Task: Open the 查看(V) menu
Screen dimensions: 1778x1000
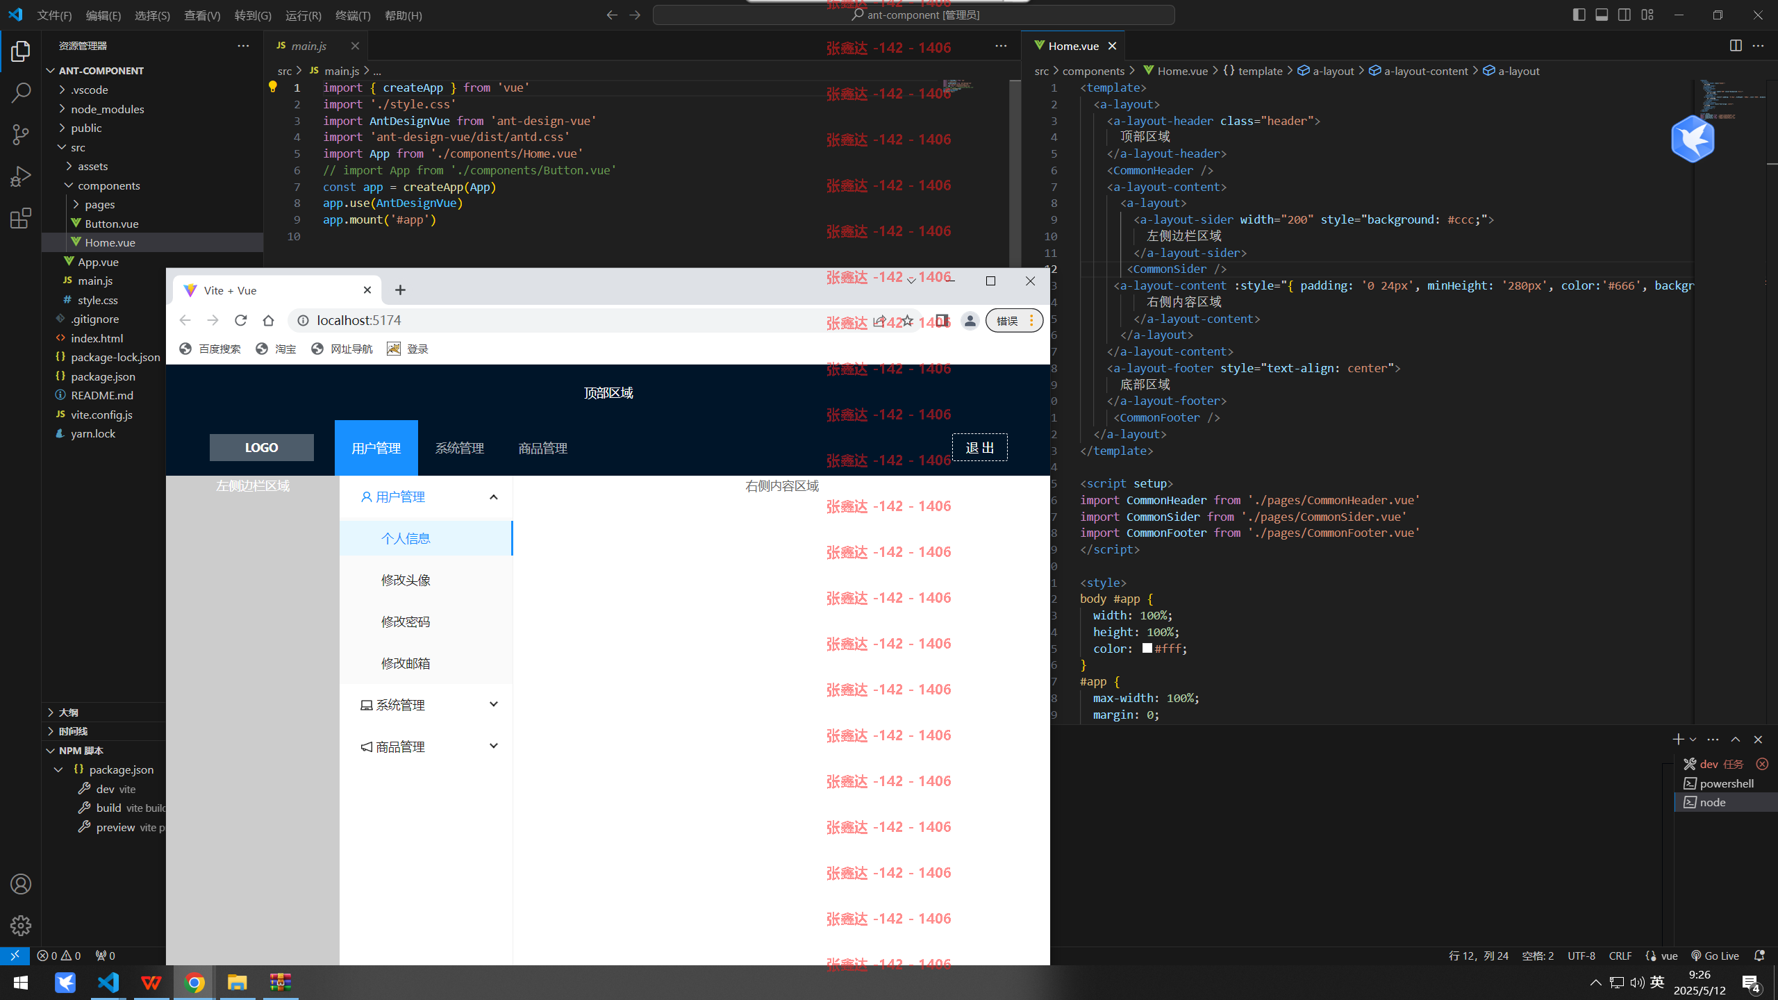Action: pos(202,15)
